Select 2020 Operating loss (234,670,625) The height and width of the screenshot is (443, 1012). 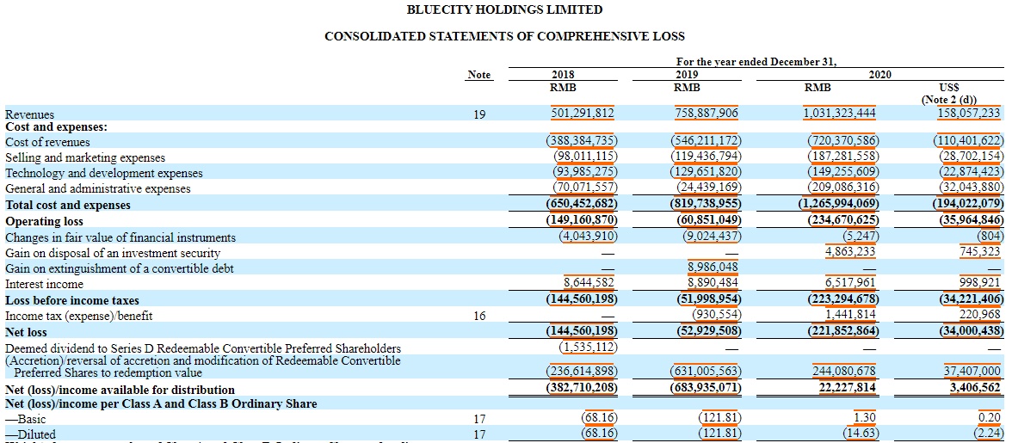click(x=843, y=220)
